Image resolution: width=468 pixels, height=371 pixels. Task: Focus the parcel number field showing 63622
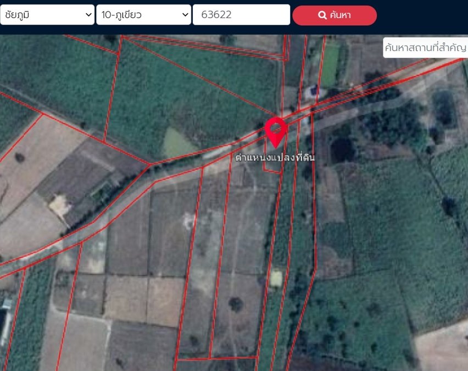(x=242, y=15)
